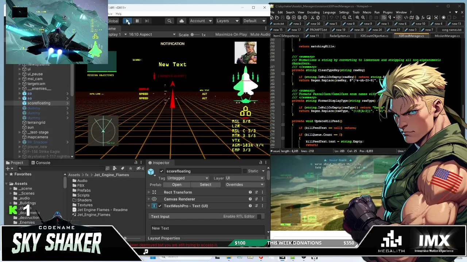Screen dimensions: 467x262
Task: Click the fx breadcrumb in Project path
Action: (x=87, y=175)
